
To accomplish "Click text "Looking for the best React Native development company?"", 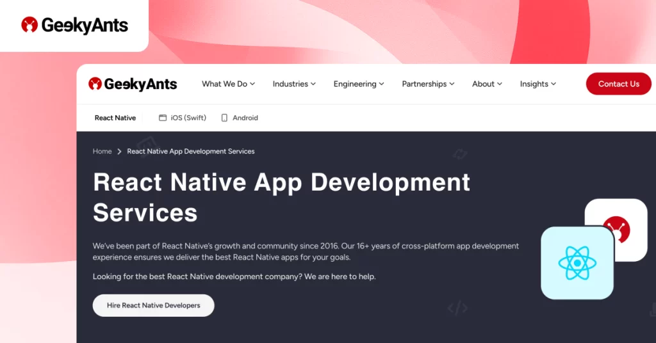I will [x=197, y=276].
